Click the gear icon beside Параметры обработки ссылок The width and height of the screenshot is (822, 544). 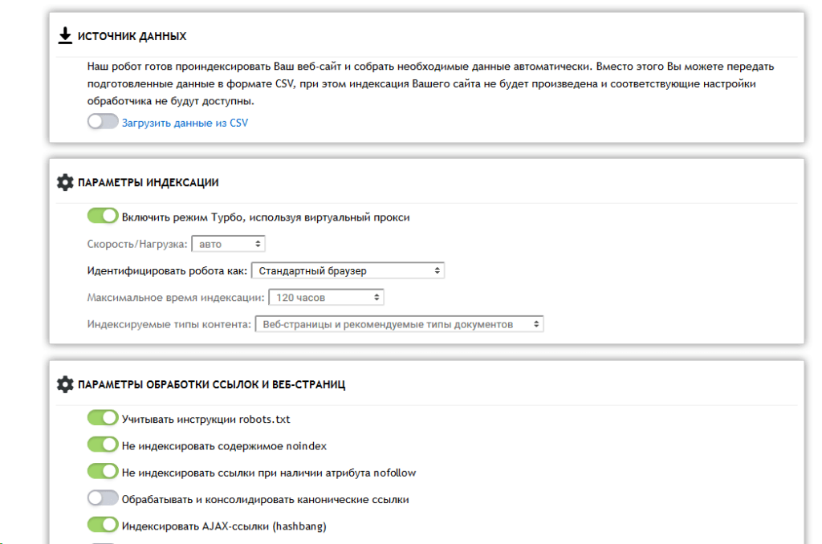coord(65,384)
